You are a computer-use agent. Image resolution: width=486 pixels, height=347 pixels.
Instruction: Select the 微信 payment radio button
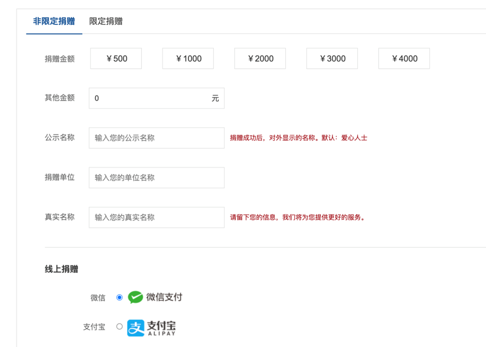point(120,297)
